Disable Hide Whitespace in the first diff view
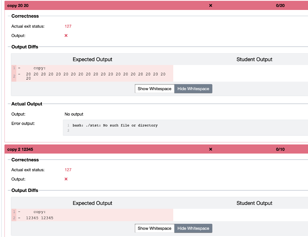This screenshot has height=237, width=308. pos(193,89)
